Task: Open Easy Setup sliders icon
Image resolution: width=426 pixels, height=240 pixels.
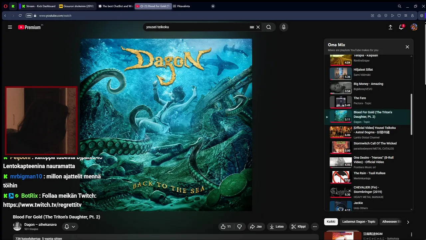Action: point(406,16)
